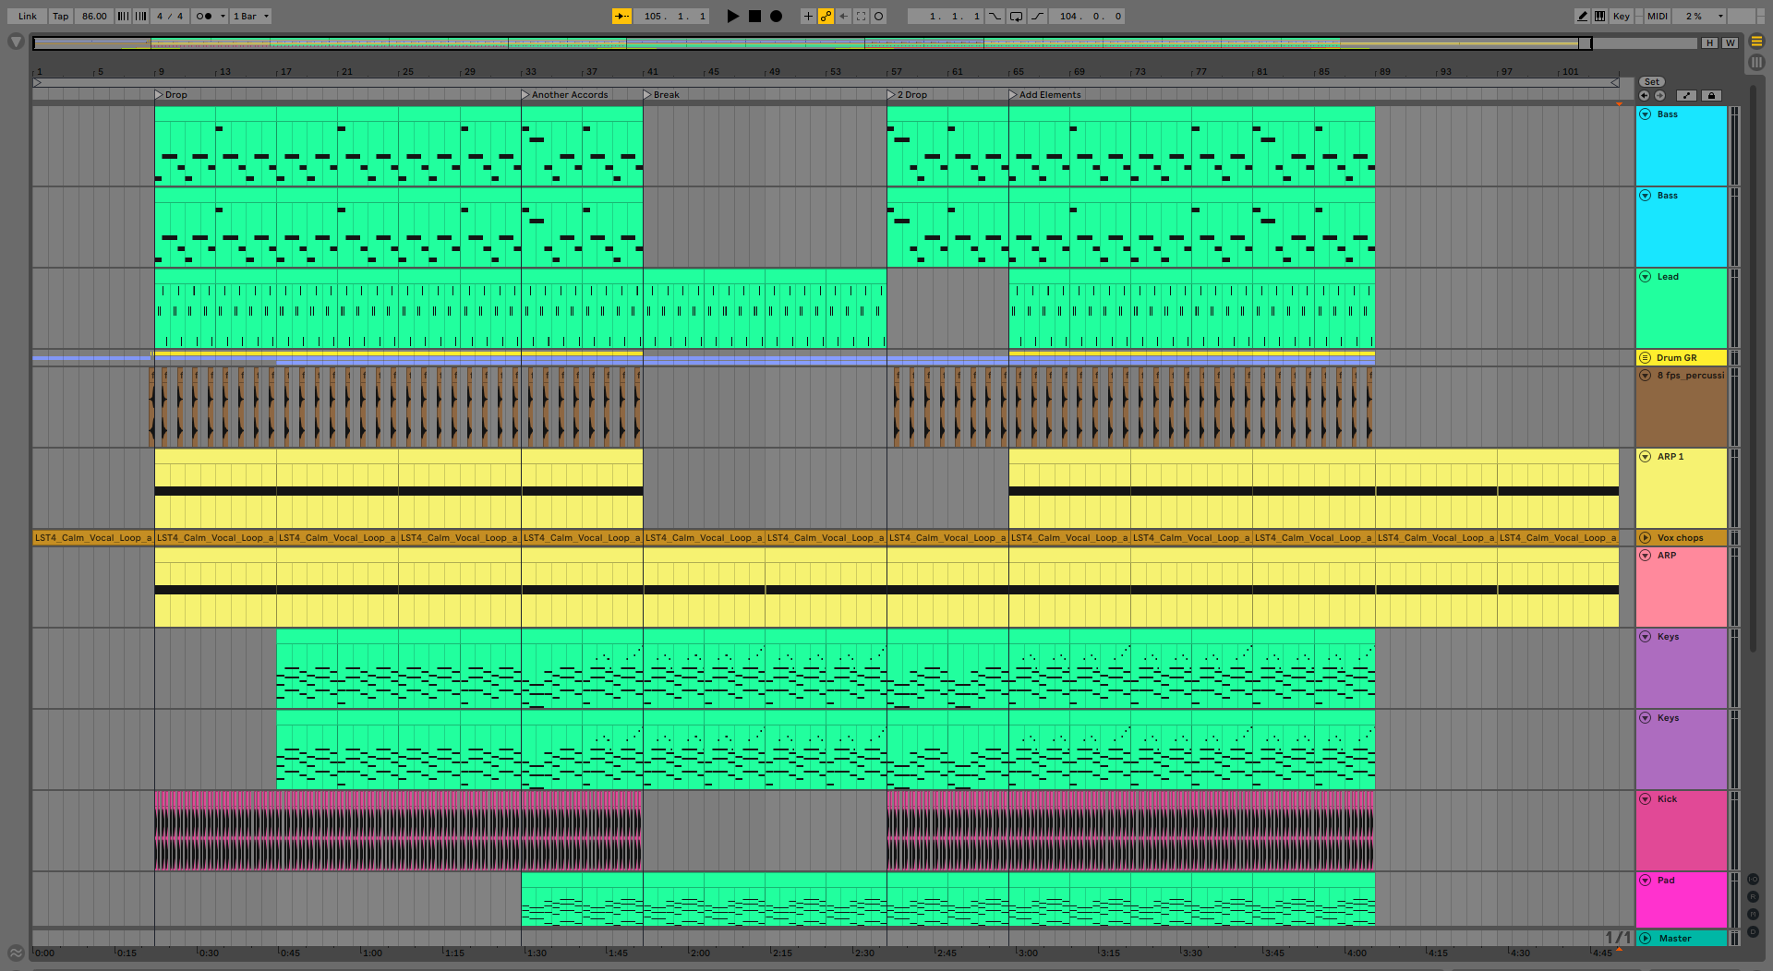Open the CPU load 2 % dropdown

coord(1701,16)
